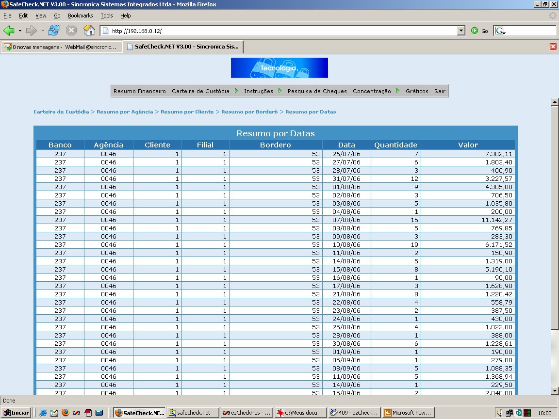Screen dimensions: 559x419
Task: Click the Stop loading icon
Action: [x=71, y=31]
